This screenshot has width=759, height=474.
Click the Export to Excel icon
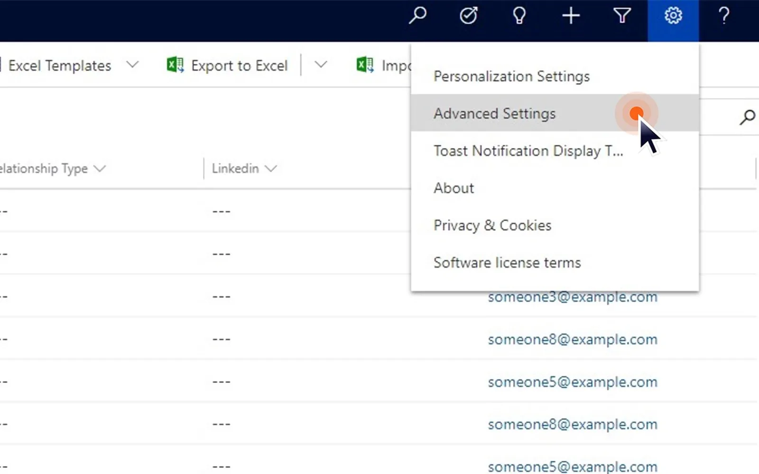click(x=175, y=65)
